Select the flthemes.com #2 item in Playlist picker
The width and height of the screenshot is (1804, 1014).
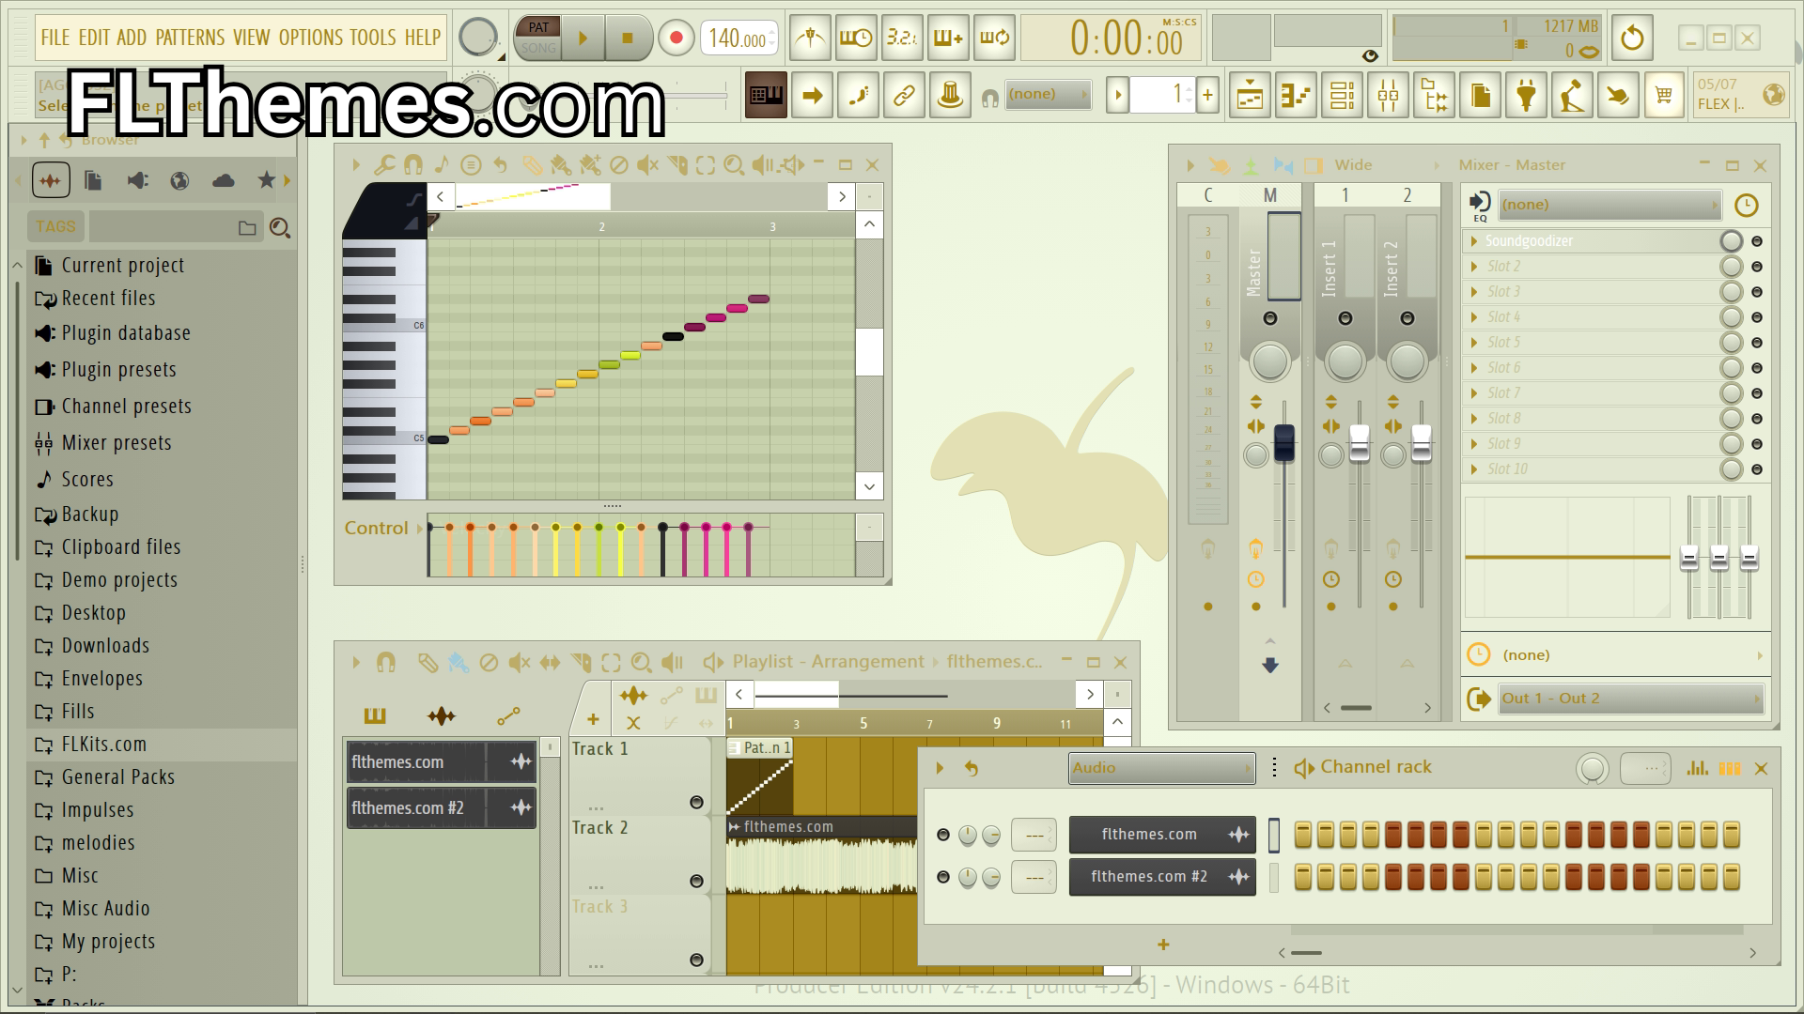[x=442, y=808]
